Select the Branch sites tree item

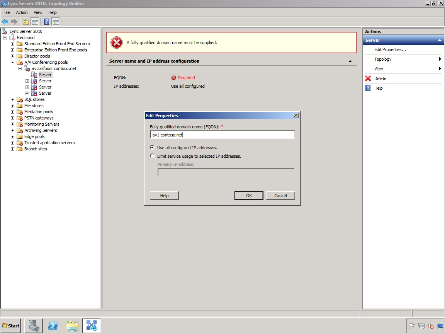(36, 149)
